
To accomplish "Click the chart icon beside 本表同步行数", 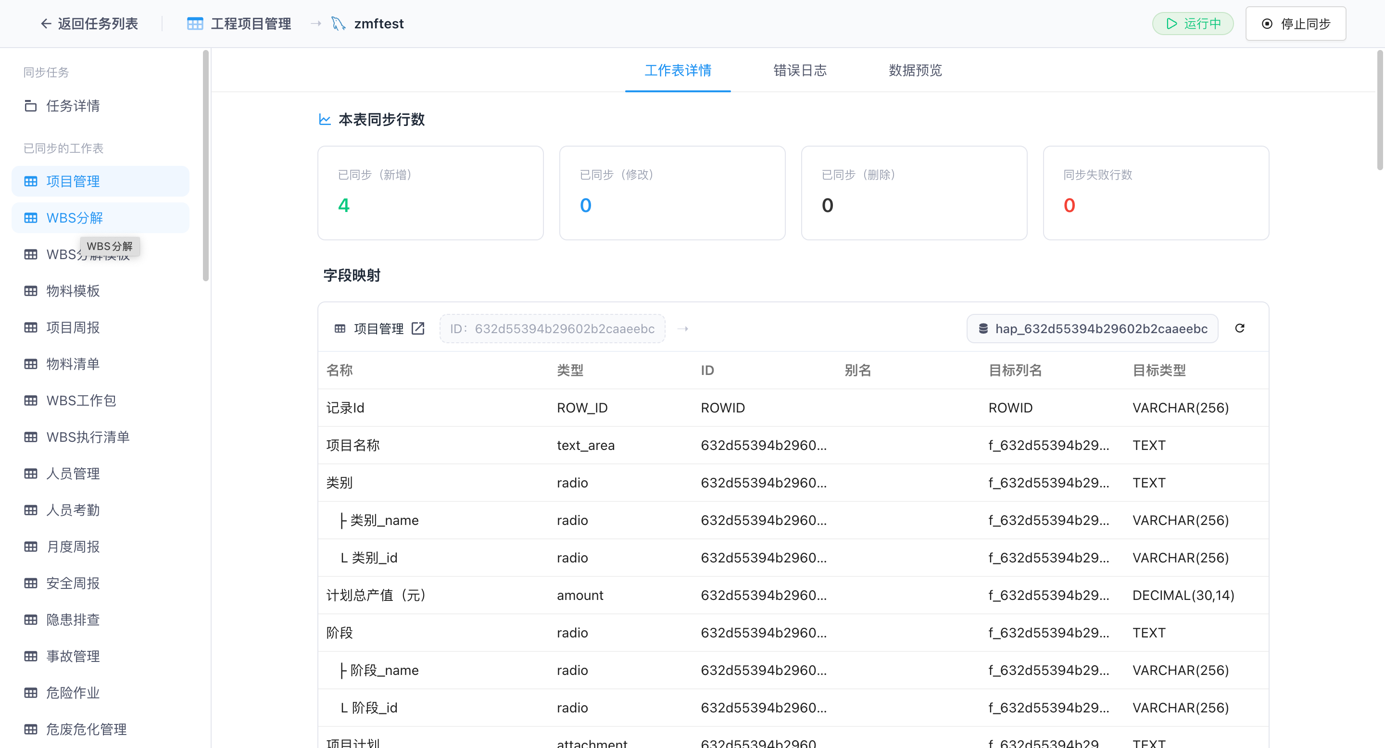I will click(x=325, y=119).
